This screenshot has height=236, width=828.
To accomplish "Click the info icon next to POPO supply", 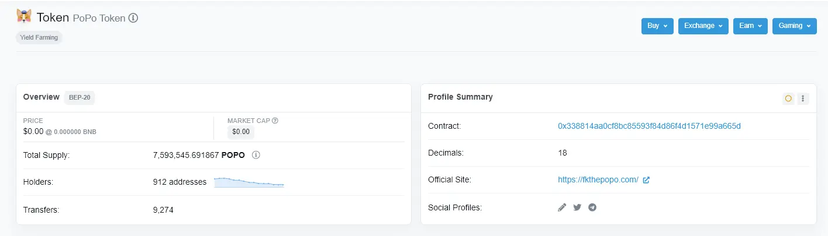I will click(x=256, y=155).
